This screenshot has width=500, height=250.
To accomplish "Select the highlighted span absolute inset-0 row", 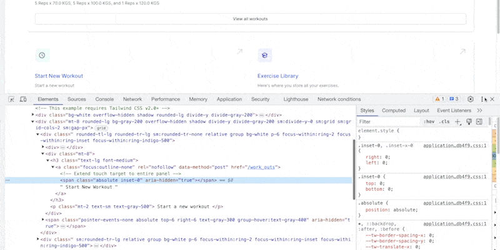I will [x=179, y=180].
